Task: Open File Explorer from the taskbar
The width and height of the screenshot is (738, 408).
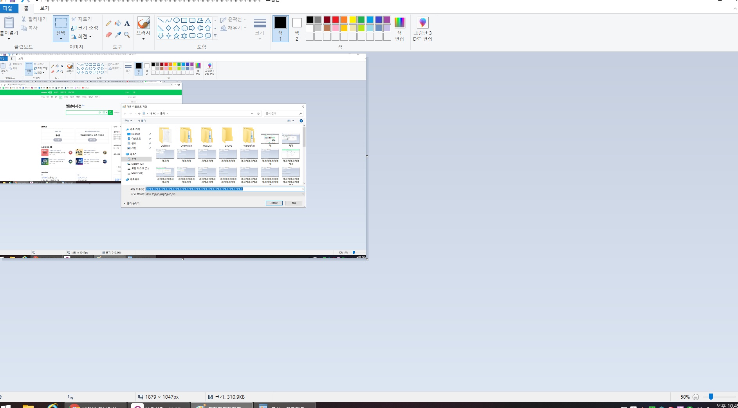Action: click(28, 406)
